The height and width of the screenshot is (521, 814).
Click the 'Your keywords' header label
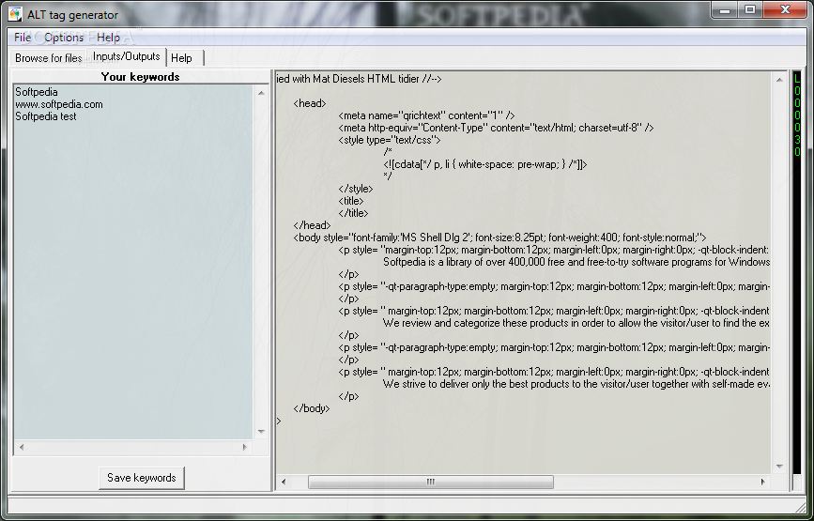(140, 77)
